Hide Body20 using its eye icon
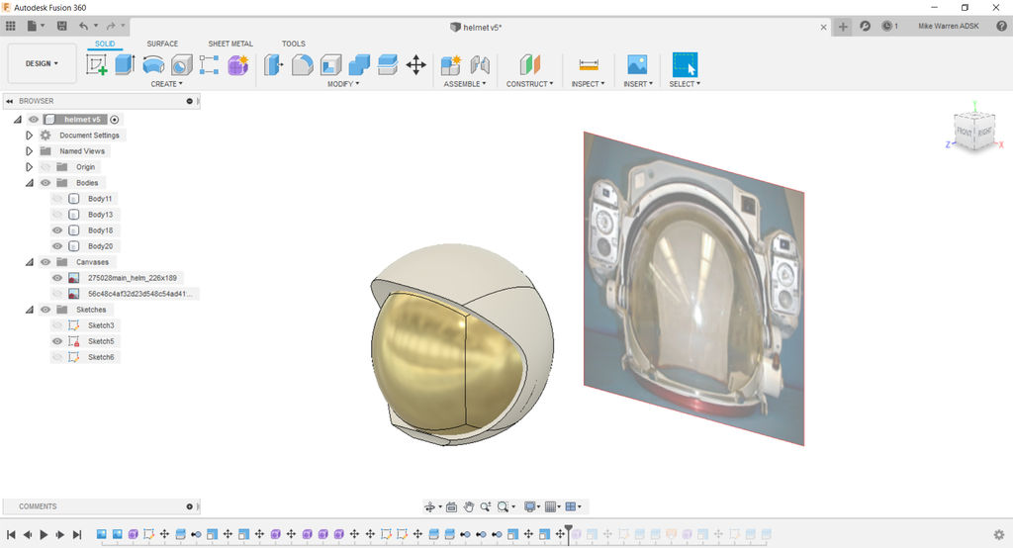This screenshot has width=1013, height=548. (x=57, y=245)
